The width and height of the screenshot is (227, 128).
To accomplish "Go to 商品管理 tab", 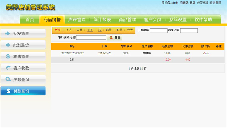I will point(127,19).
